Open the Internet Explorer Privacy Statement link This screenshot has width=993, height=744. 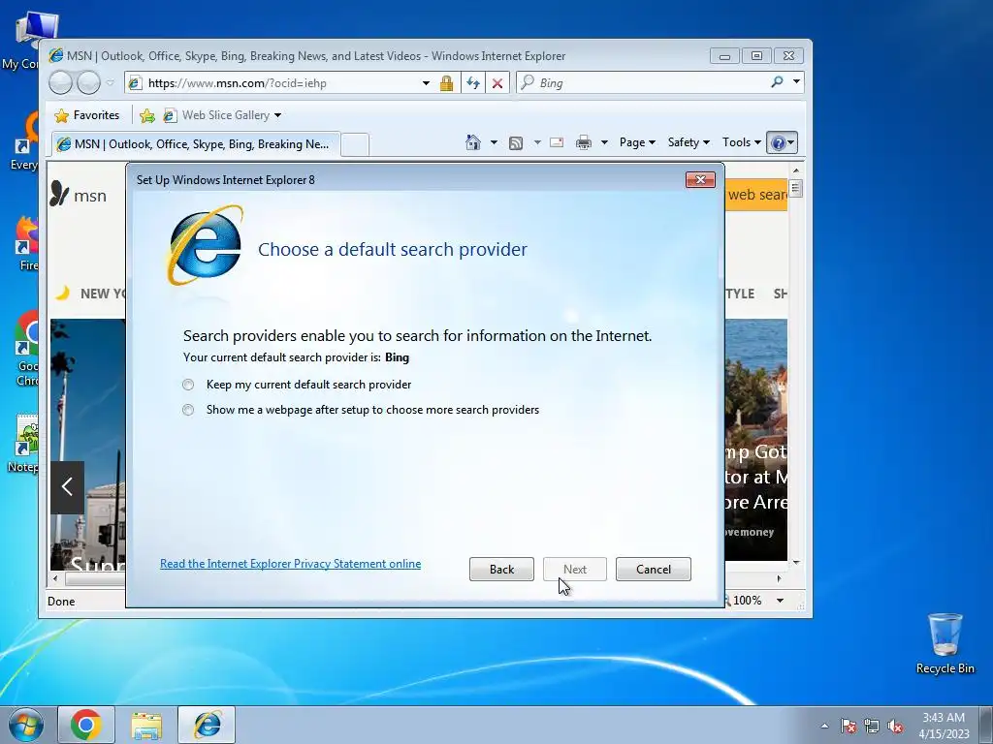[290, 564]
